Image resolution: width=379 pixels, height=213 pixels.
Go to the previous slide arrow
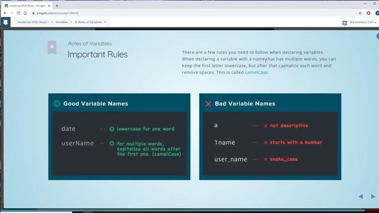361,196
